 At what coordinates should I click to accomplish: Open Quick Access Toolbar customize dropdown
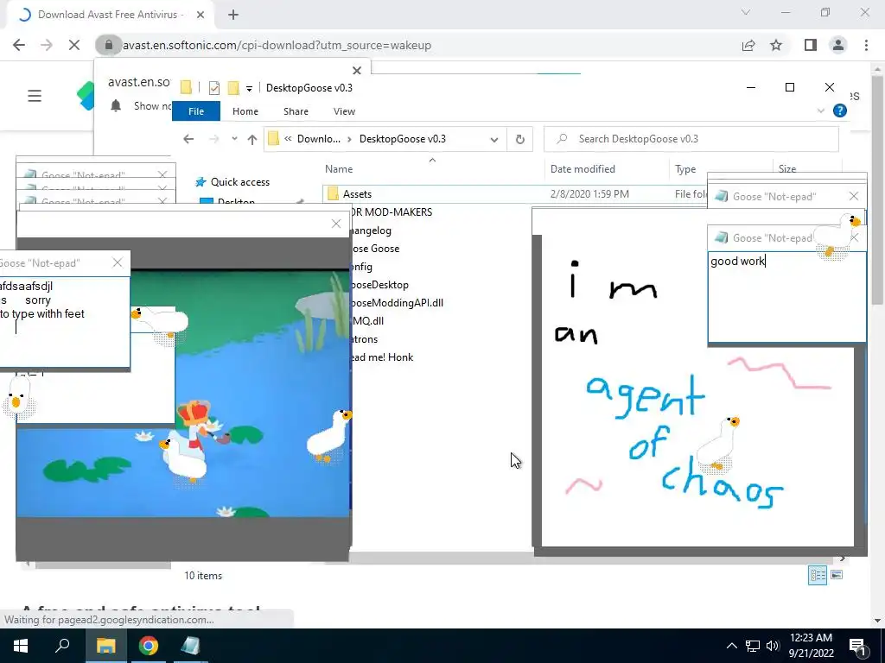coord(249,88)
